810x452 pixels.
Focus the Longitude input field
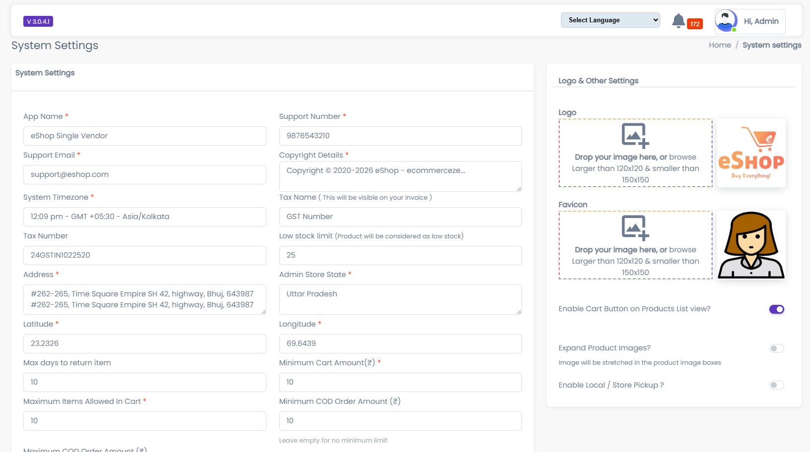tap(400, 343)
